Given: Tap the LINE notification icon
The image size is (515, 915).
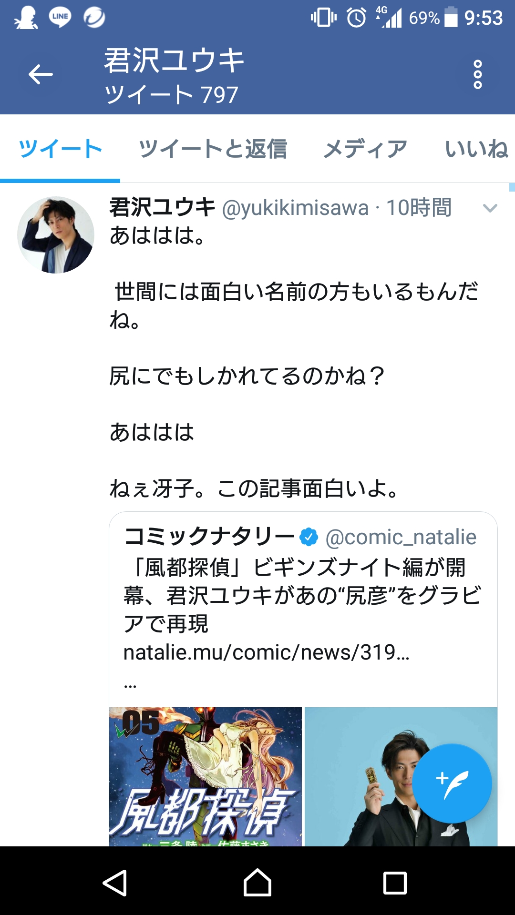Looking at the screenshot, I should tap(60, 18).
